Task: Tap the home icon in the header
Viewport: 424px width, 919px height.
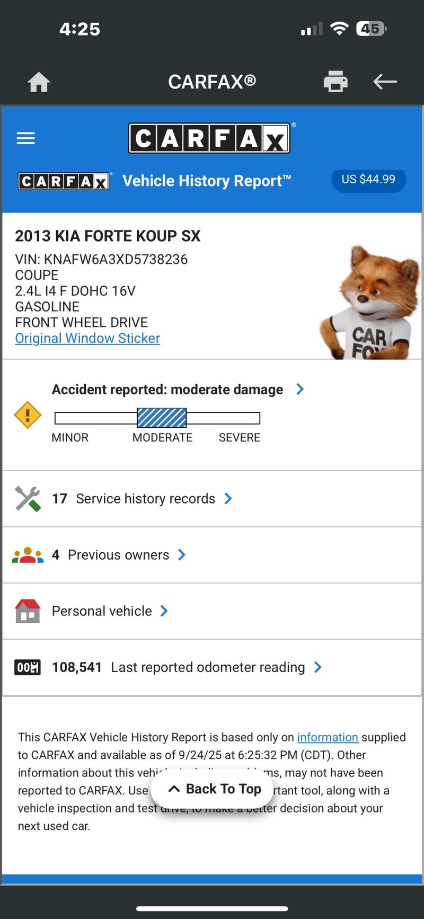Action: 39,82
